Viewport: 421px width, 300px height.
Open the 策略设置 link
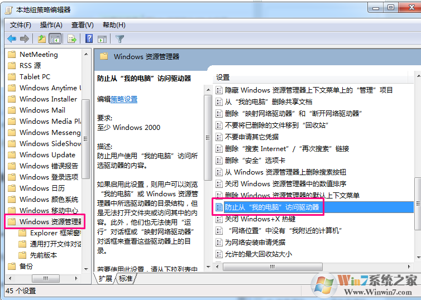click(124, 99)
